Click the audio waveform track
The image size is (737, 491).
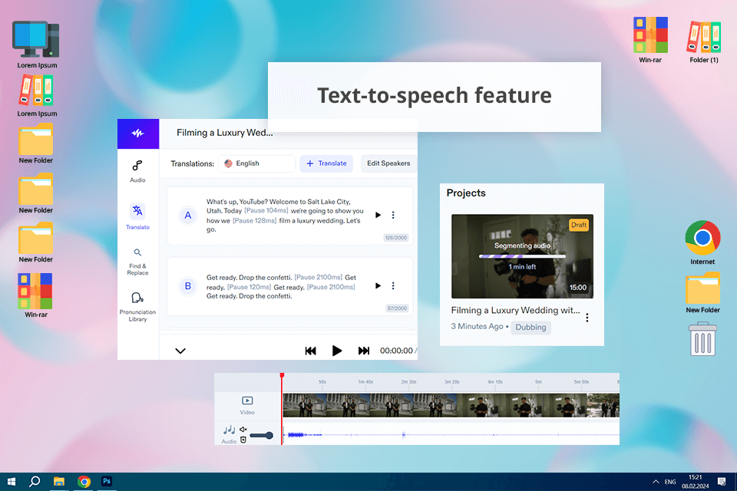pyautogui.click(x=451, y=435)
